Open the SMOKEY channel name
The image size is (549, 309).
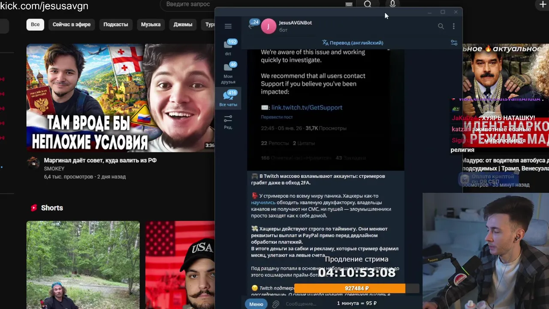54,169
